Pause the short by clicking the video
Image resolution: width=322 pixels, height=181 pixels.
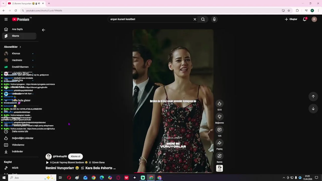pos(173,101)
